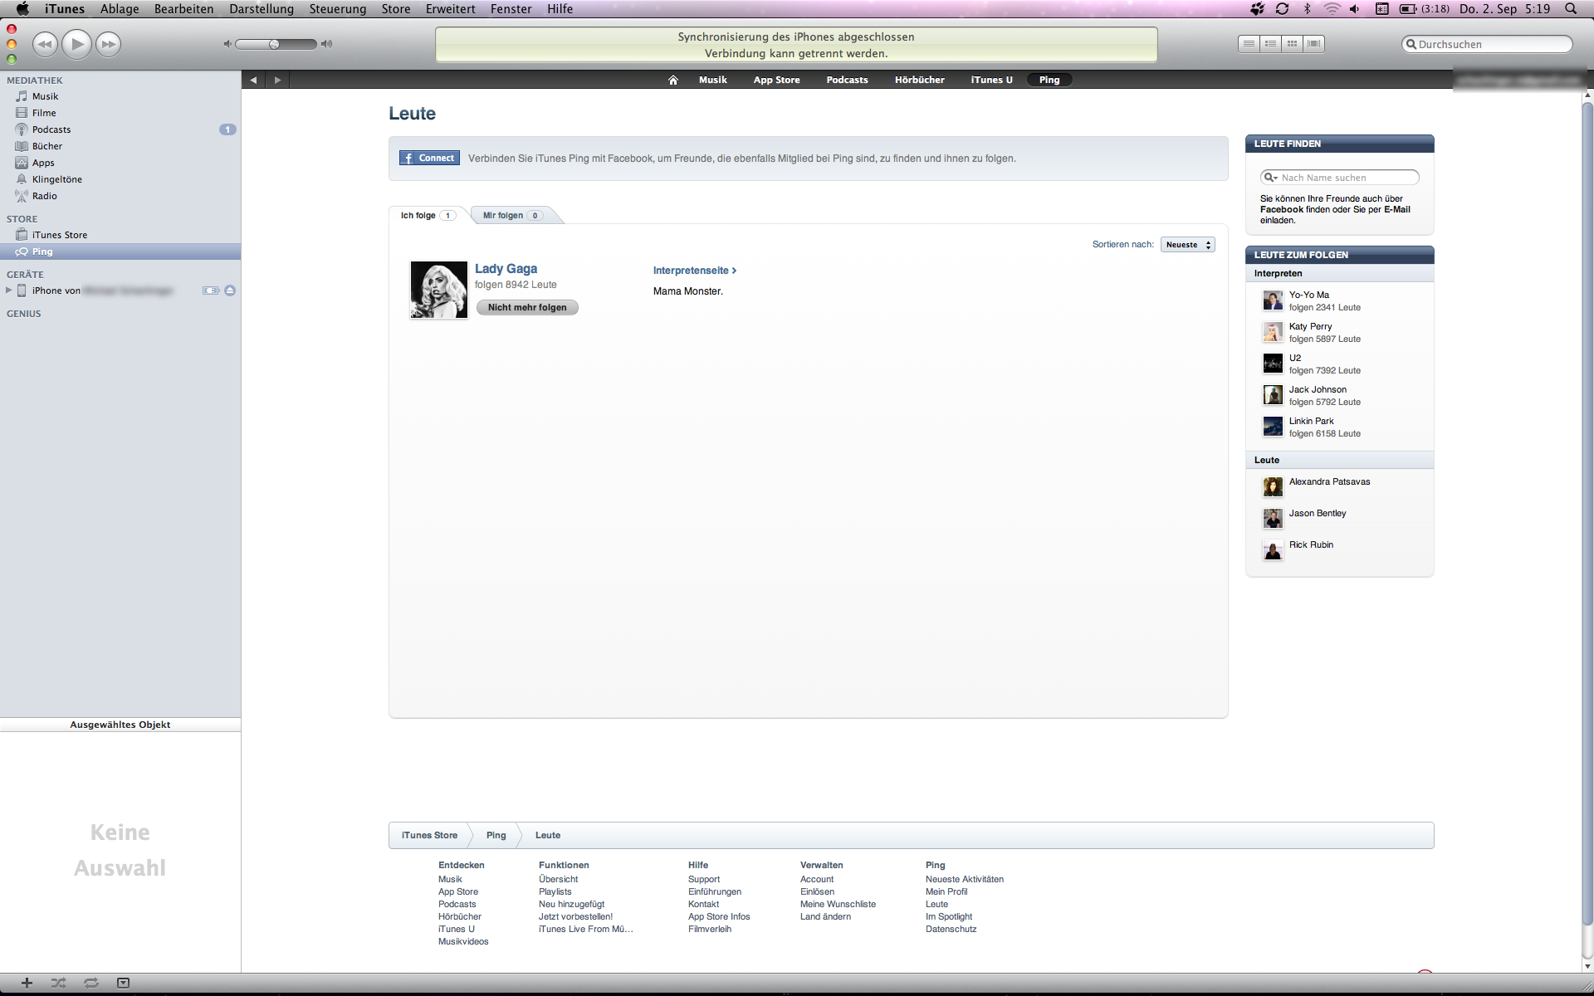
Task: Open the App Store tab
Action: click(x=776, y=80)
